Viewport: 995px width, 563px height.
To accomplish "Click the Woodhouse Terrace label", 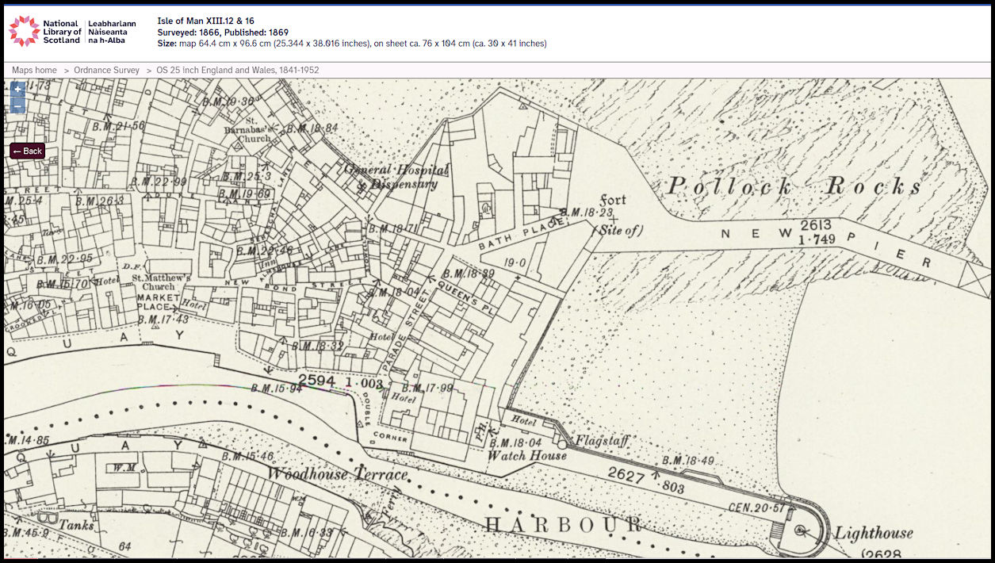I will point(337,475).
